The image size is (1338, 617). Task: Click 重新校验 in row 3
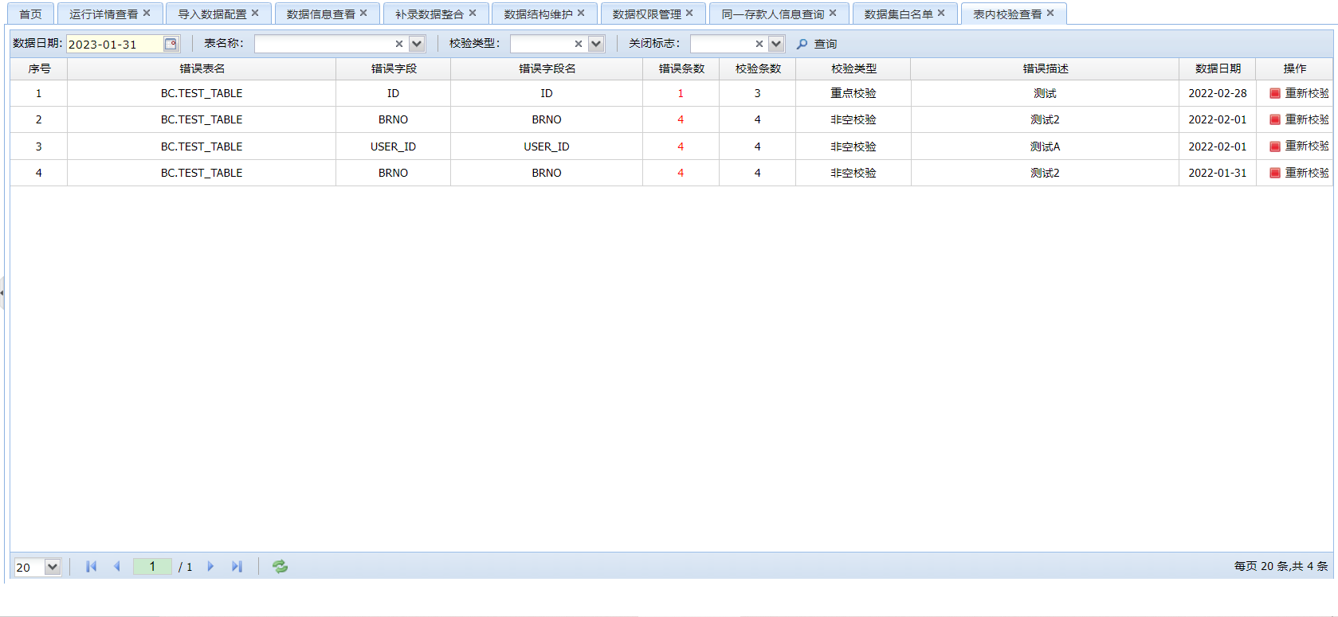(x=1306, y=146)
